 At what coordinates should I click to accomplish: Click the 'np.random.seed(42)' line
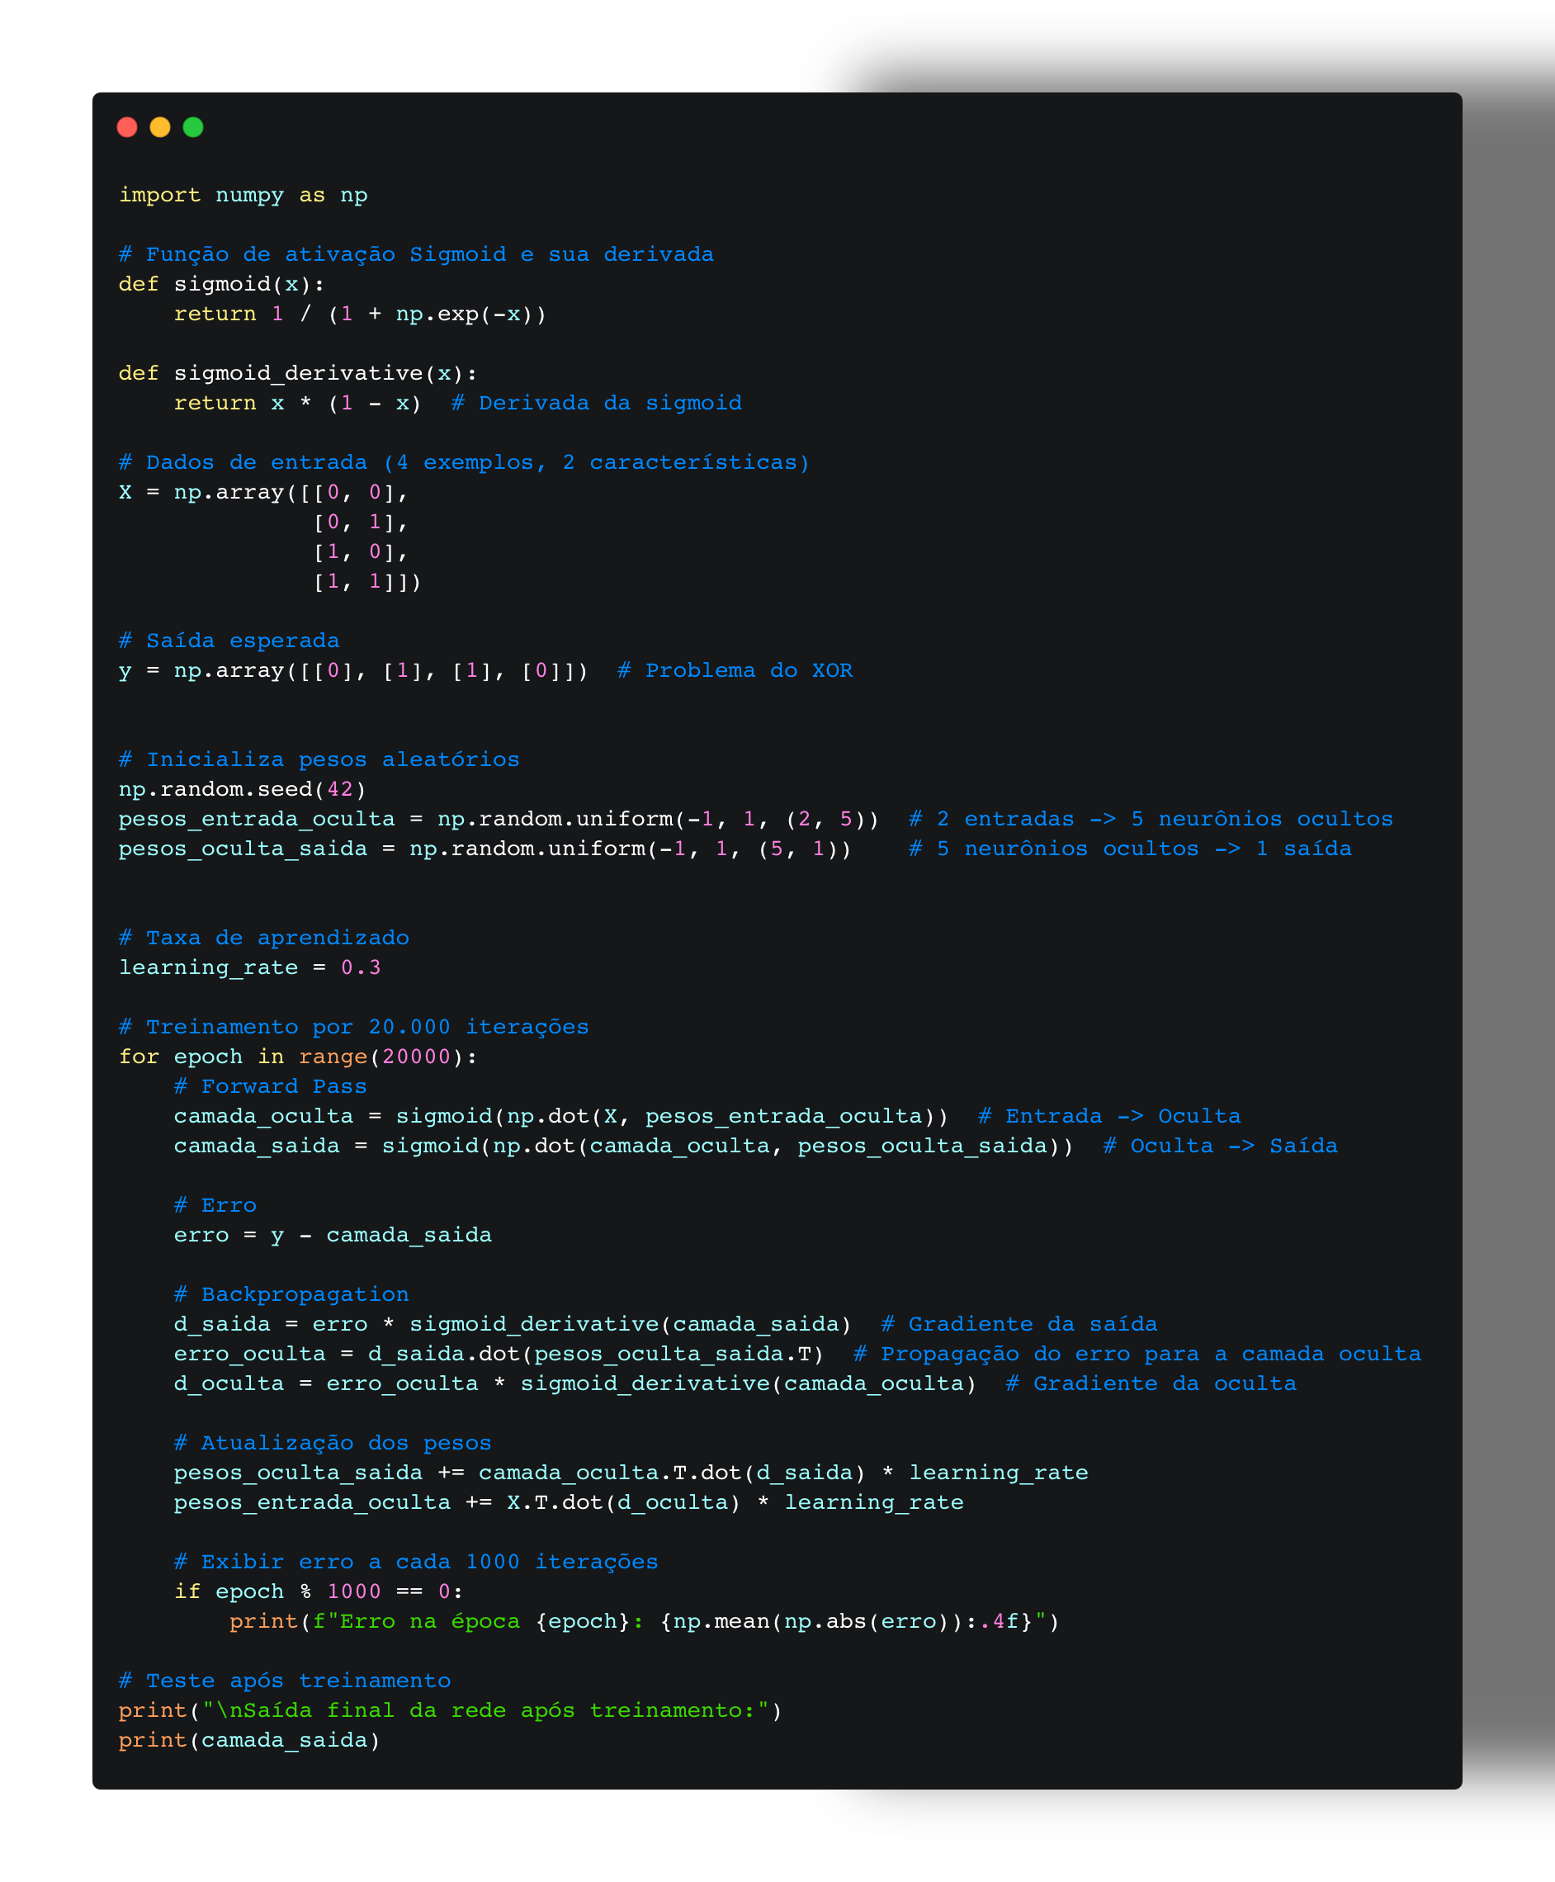(x=242, y=789)
